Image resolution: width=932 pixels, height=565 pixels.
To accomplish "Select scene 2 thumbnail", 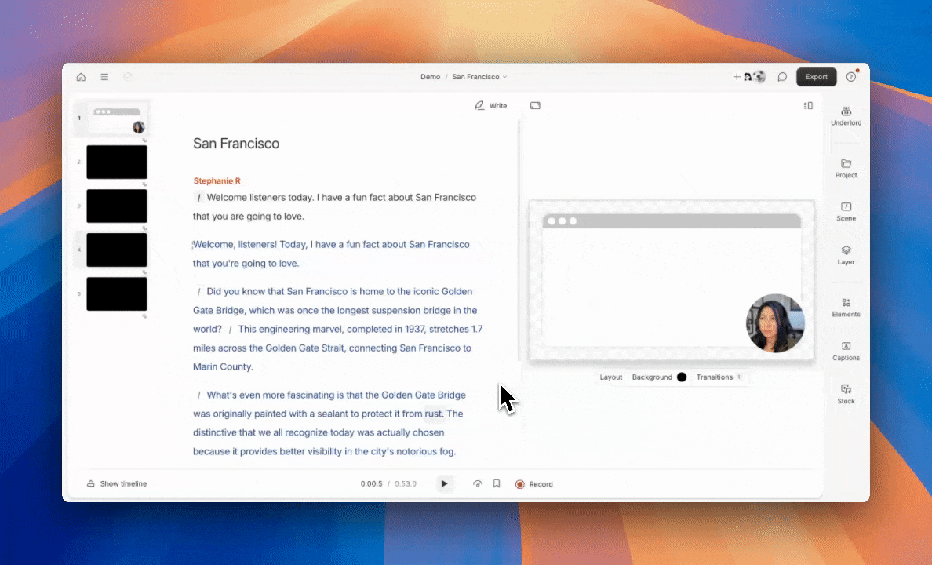I will 117,162.
